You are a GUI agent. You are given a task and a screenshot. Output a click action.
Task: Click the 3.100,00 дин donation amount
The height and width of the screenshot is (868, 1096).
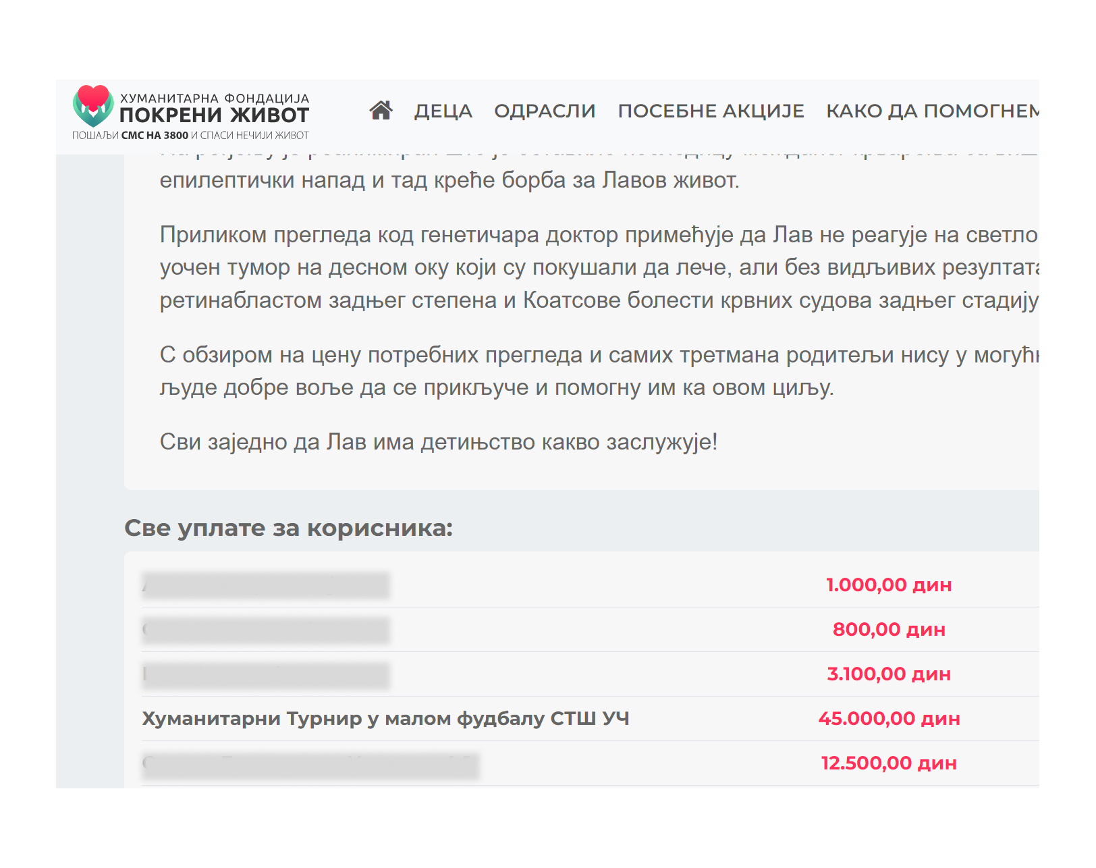(889, 674)
